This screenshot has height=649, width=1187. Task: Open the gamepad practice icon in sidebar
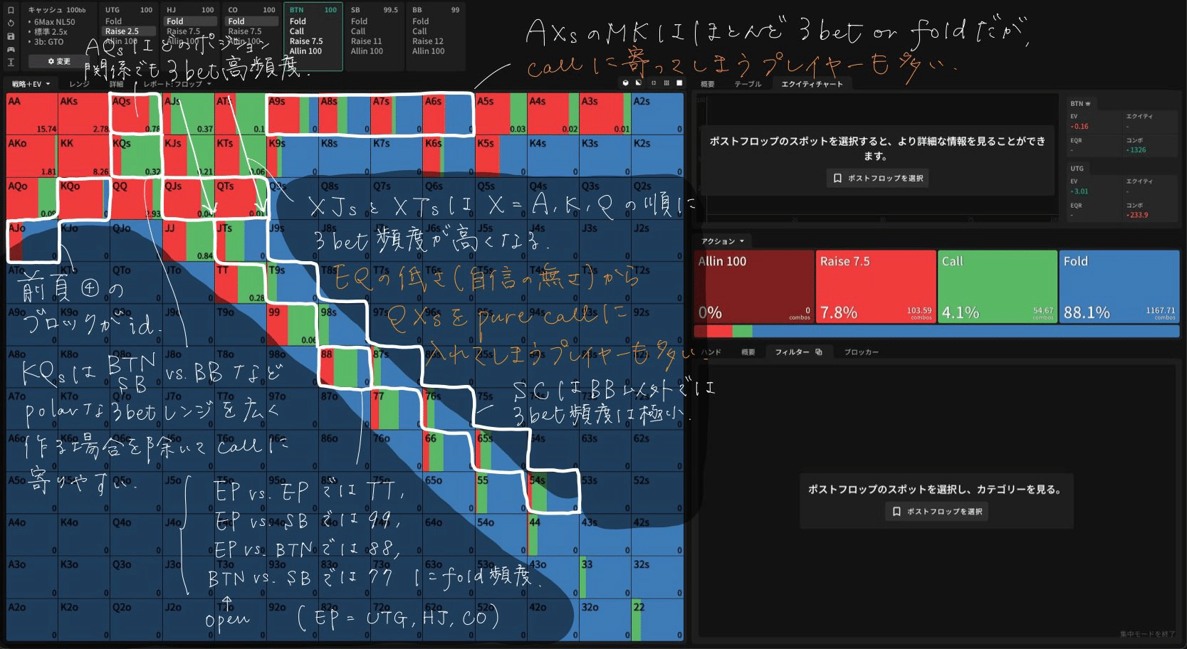pyautogui.click(x=11, y=49)
